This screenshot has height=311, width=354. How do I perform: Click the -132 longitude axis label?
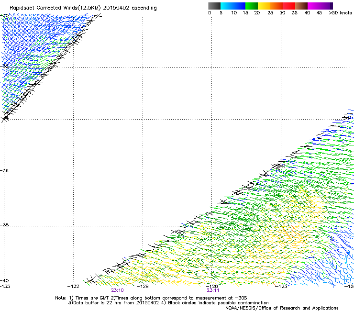(73, 287)
